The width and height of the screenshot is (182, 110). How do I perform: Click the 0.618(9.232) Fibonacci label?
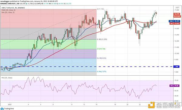(102, 58)
